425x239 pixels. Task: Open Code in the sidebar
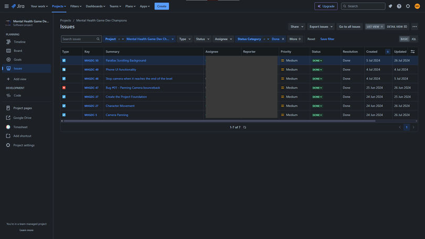(27, 95)
